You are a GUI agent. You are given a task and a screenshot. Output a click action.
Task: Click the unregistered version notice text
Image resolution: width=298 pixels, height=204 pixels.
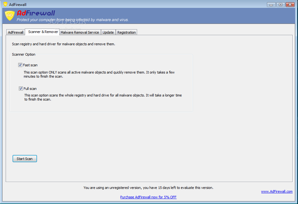click(x=148, y=188)
